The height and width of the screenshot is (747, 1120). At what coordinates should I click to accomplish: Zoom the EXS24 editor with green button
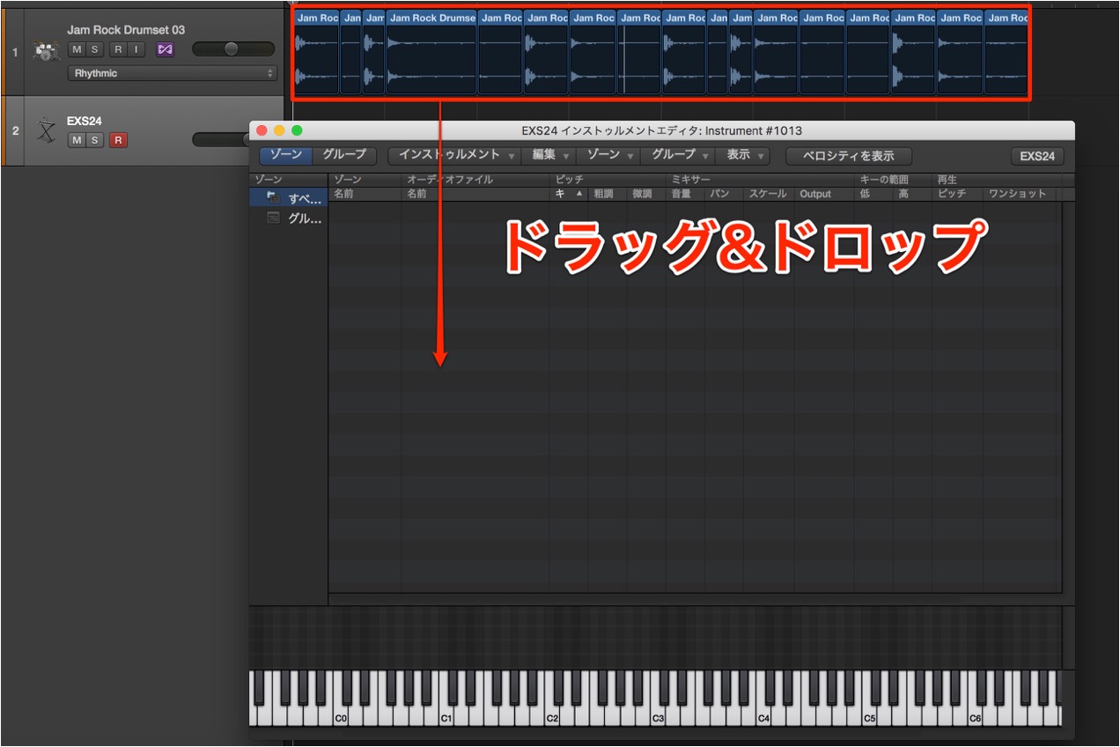pyautogui.click(x=297, y=130)
